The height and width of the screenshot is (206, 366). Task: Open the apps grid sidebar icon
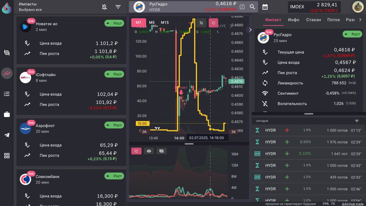(7, 156)
